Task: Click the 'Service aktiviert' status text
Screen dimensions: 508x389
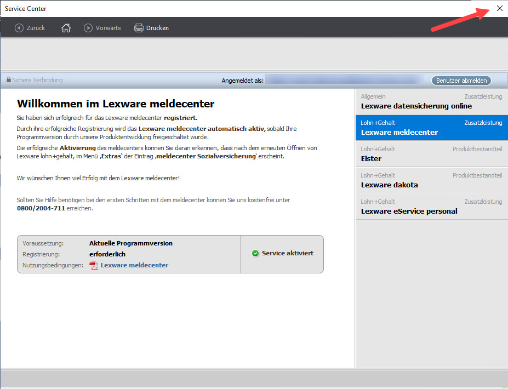Action: (288, 253)
